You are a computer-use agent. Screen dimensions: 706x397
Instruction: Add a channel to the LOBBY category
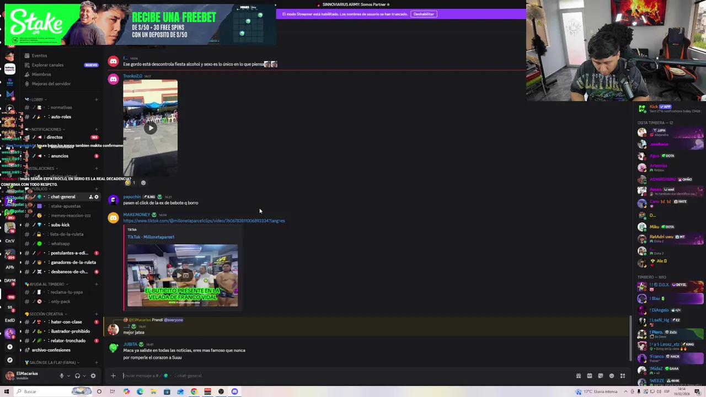[x=97, y=100]
